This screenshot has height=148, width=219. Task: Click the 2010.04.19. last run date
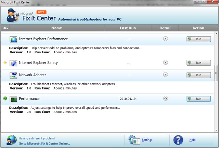point(128,99)
